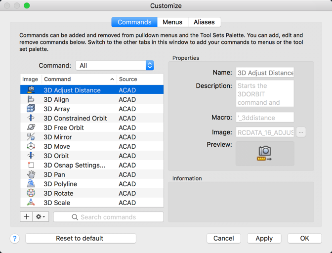Screen dimensions: 332x253
Task: Select the 3D Align command icon
Action: 31,99
